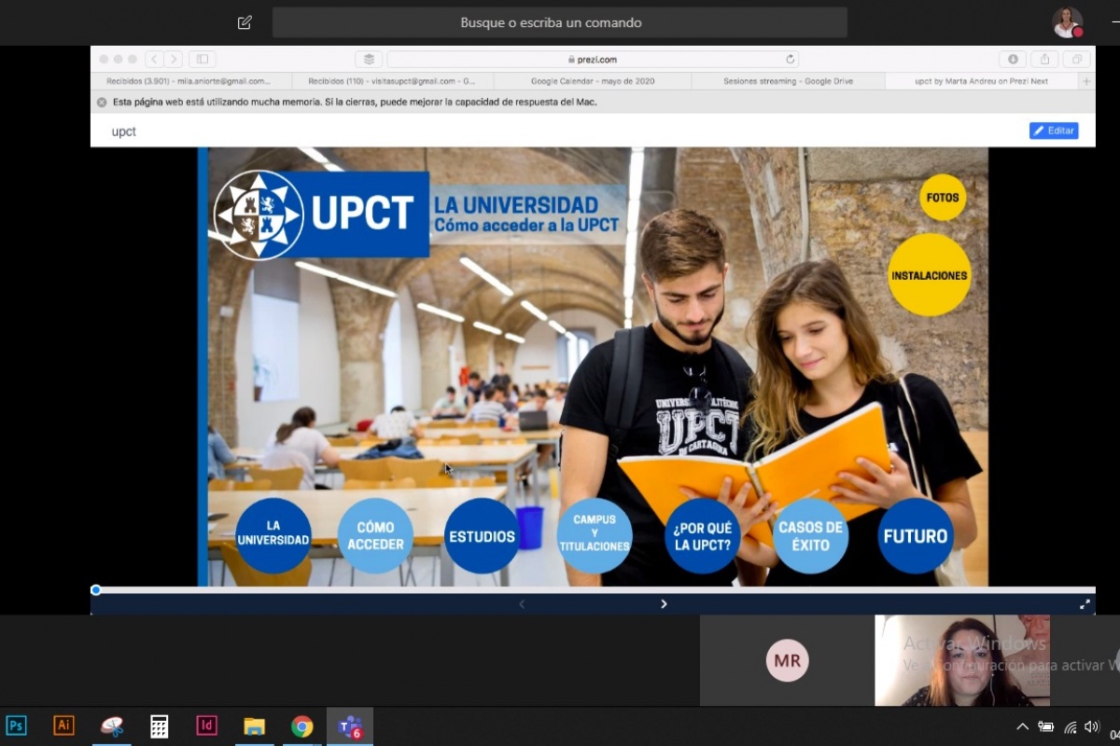
Task: Go to the previous Prezi step
Action: 522,604
